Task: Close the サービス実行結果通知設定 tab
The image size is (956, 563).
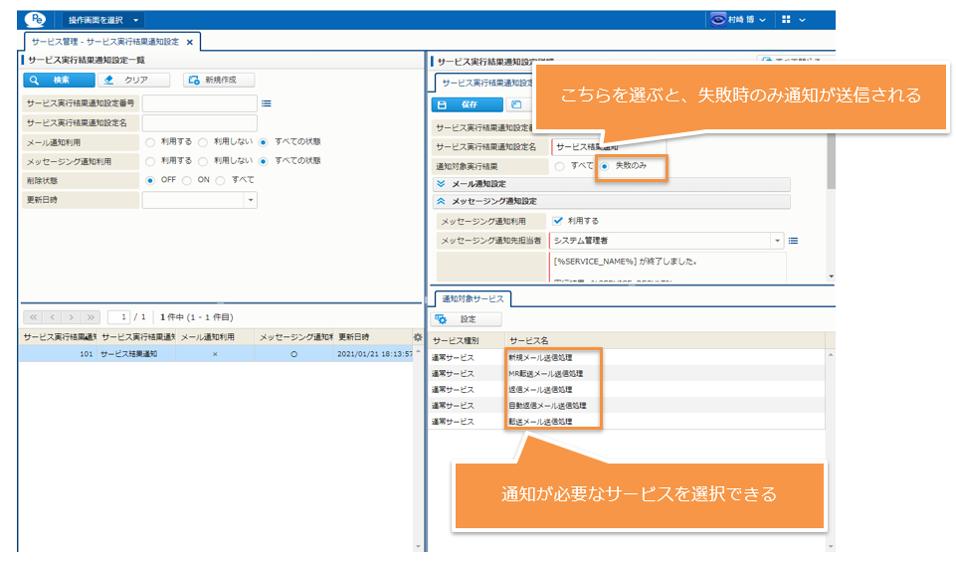Action: coord(190,42)
